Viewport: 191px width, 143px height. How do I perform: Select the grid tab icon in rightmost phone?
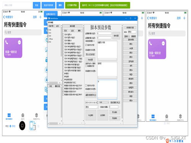coord(153,116)
